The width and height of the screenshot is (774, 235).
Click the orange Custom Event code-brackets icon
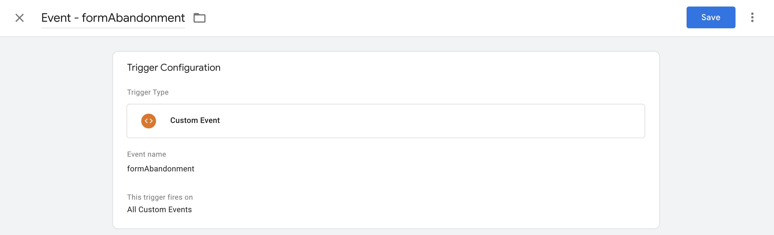148,121
